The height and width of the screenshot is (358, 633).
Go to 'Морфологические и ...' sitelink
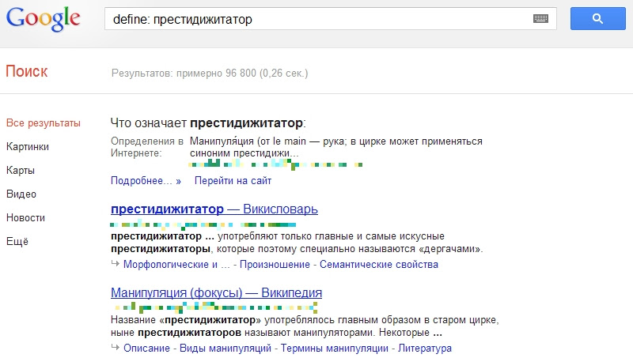[176, 265]
